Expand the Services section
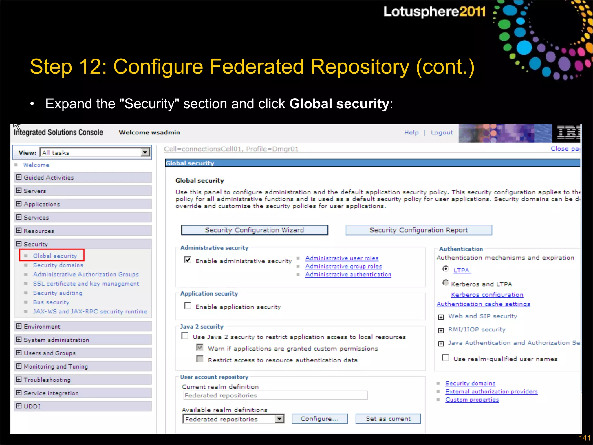The image size is (593, 445). [19, 217]
